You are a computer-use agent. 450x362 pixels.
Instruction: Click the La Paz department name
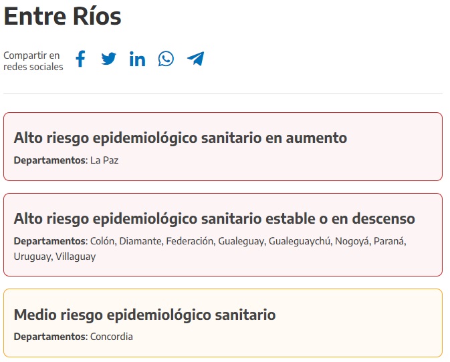tap(104, 160)
